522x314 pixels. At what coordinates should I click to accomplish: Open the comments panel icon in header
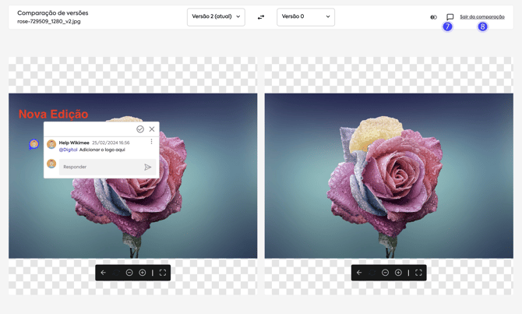point(450,17)
